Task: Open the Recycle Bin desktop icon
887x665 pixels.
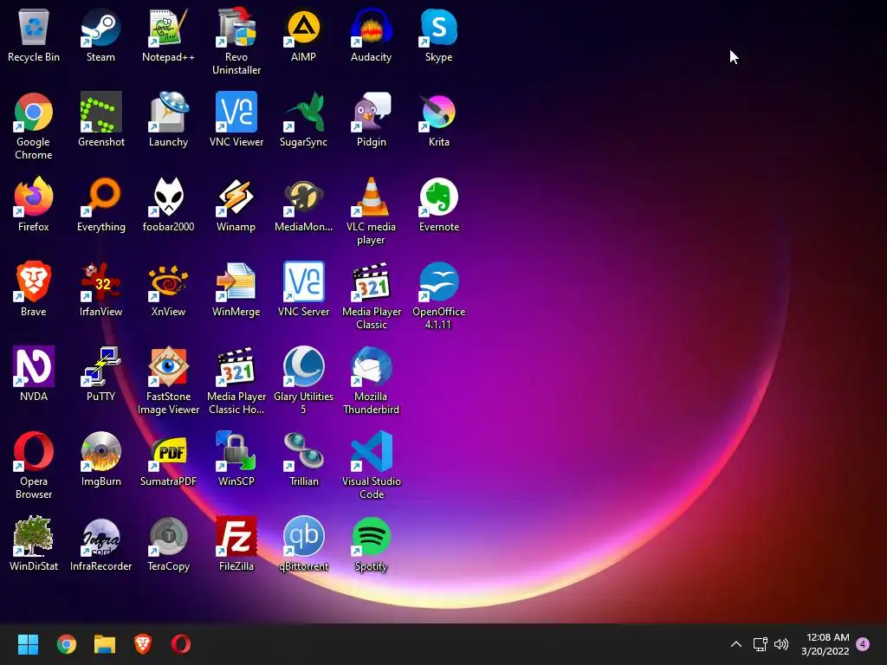Action: pyautogui.click(x=34, y=28)
